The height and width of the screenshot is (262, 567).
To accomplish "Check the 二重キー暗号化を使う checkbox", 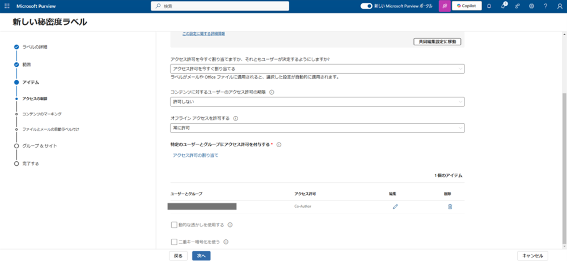I will click(175, 242).
